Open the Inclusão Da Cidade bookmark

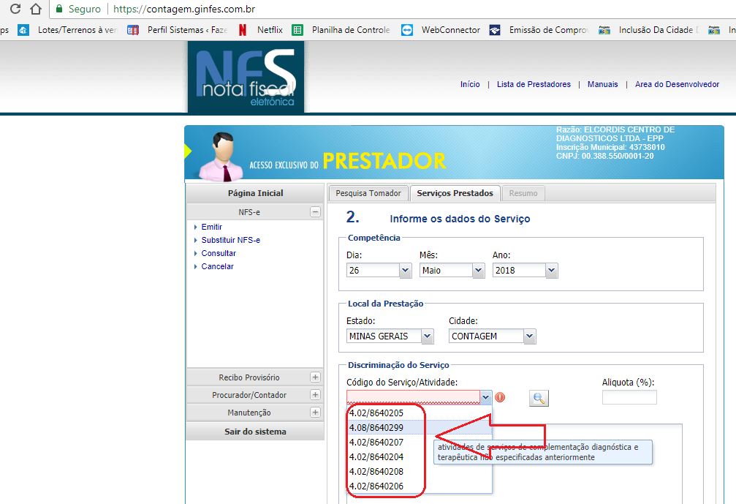tap(649, 30)
